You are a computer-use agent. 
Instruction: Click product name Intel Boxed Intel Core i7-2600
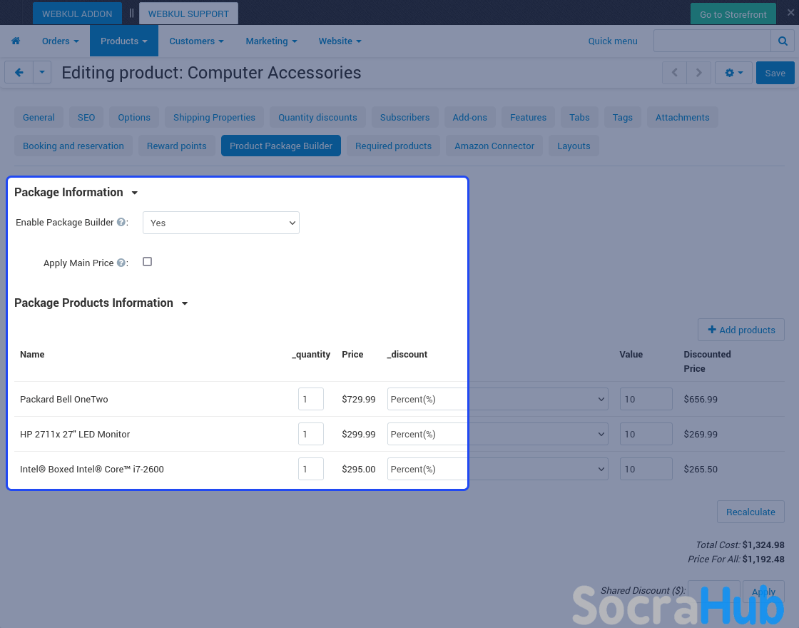click(x=92, y=469)
